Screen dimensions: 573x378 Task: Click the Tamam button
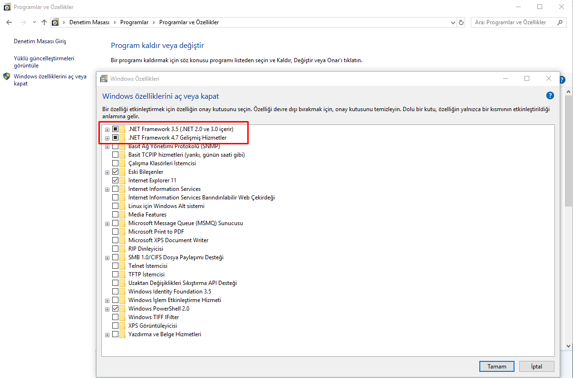[497, 366]
